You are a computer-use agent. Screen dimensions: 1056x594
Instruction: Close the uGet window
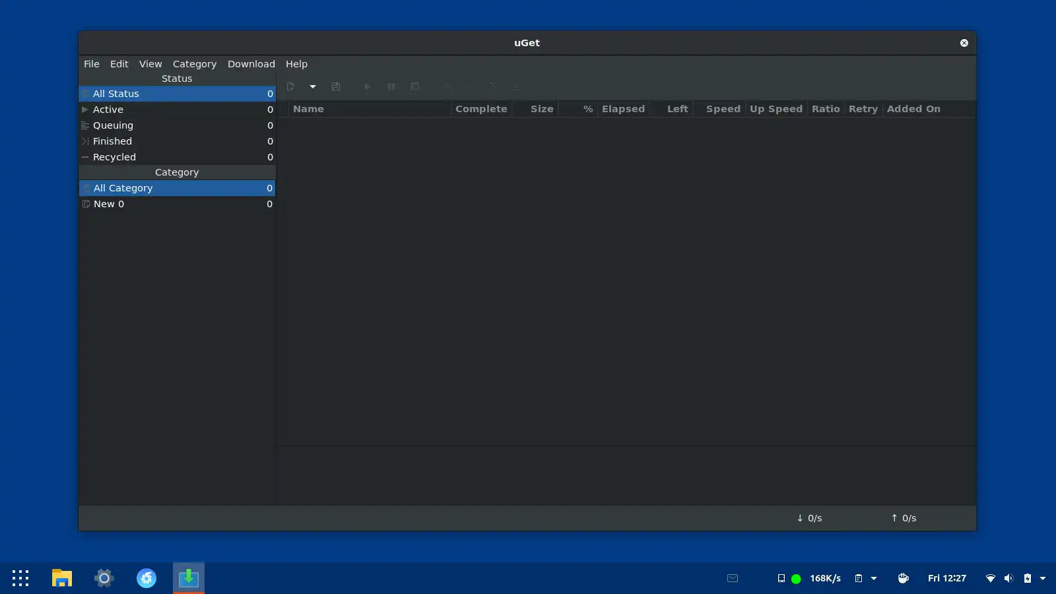click(964, 43)
